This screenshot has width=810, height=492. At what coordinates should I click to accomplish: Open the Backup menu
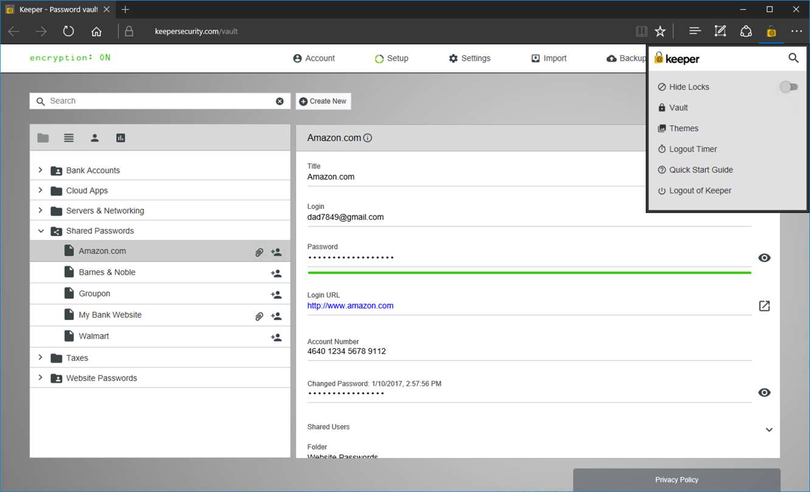pyautogui.click(x=626, y=58)
